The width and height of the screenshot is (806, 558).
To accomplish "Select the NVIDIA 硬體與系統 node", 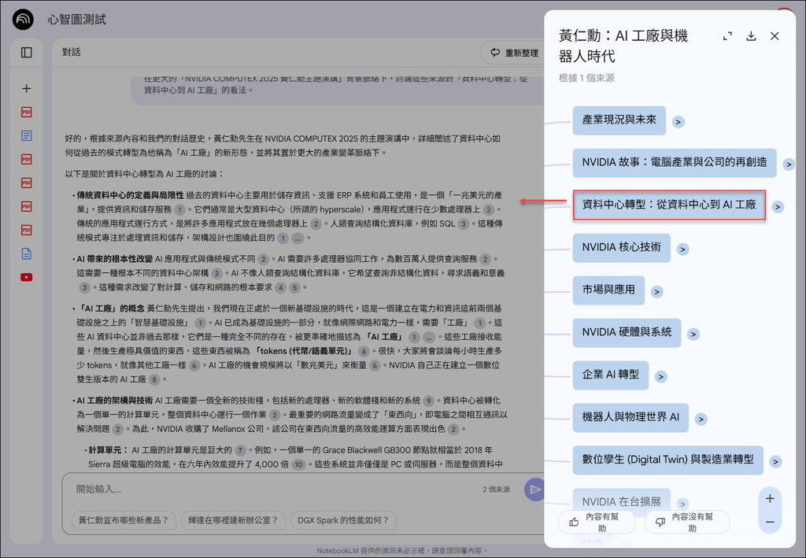I will (627, 332).
